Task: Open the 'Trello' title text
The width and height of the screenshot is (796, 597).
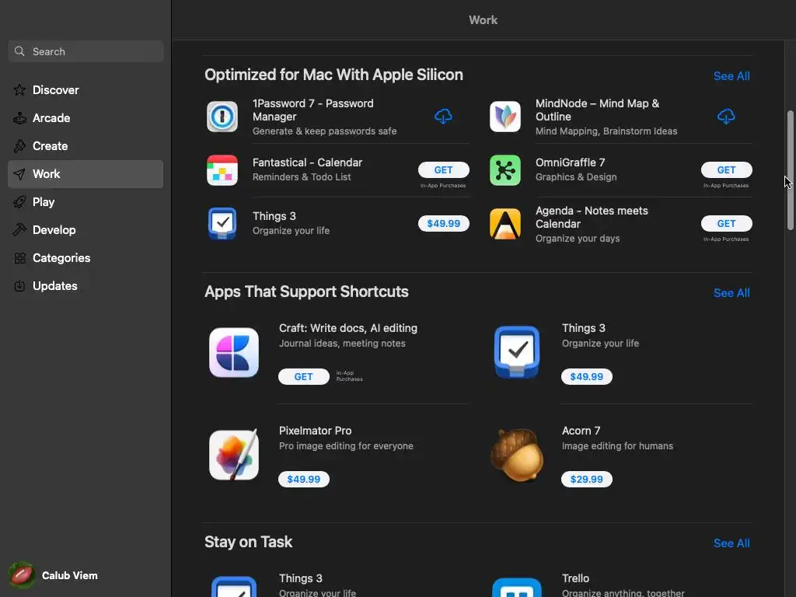Action: pyautogui.click(x=575, y=578)
